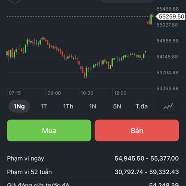Screen dimensions: 186x186
Task: Select the T.đa maximum range
Action: point(142,106)
